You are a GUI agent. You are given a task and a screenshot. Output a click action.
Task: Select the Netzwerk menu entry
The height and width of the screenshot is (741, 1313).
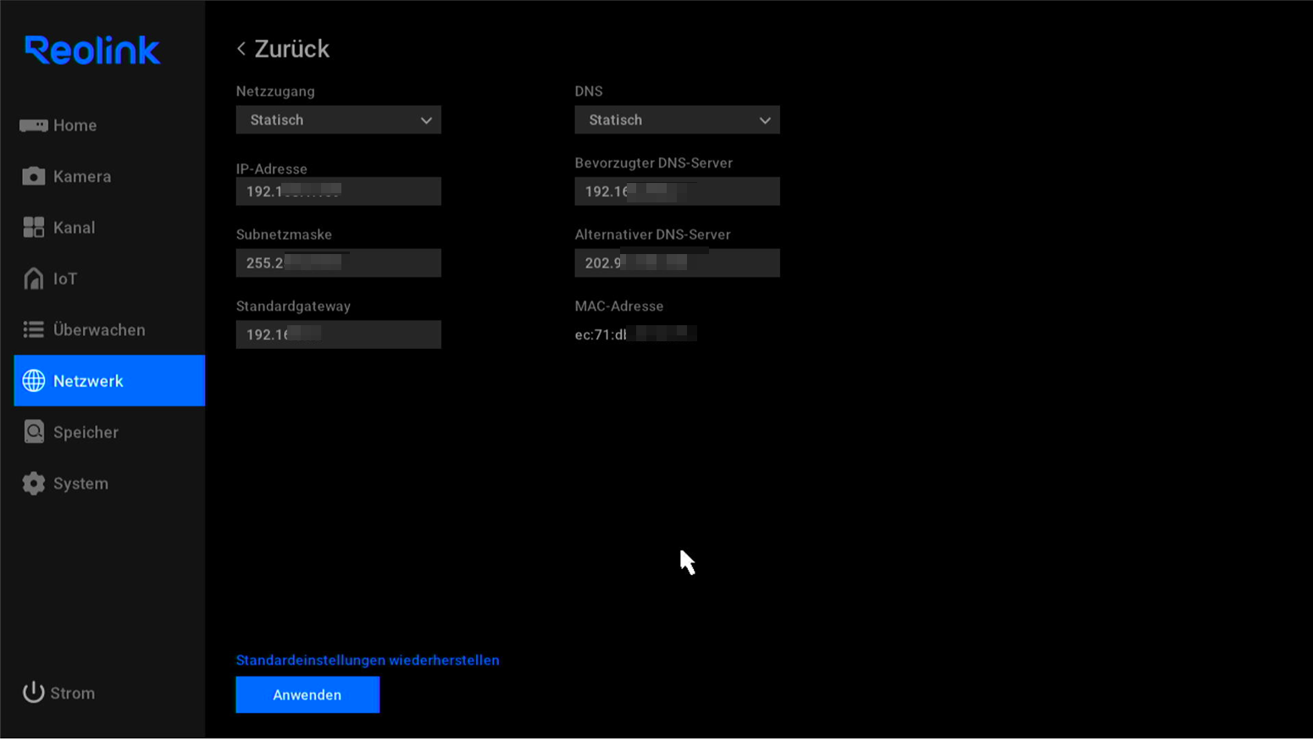pos(109,381)
